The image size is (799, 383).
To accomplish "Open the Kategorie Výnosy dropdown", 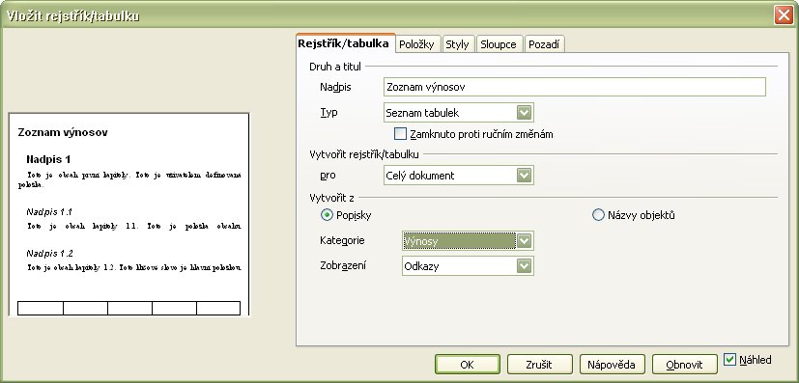I will point(525,241).
